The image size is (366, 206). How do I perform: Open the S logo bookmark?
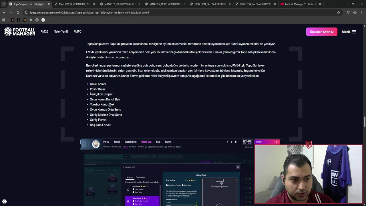(19, 20)
